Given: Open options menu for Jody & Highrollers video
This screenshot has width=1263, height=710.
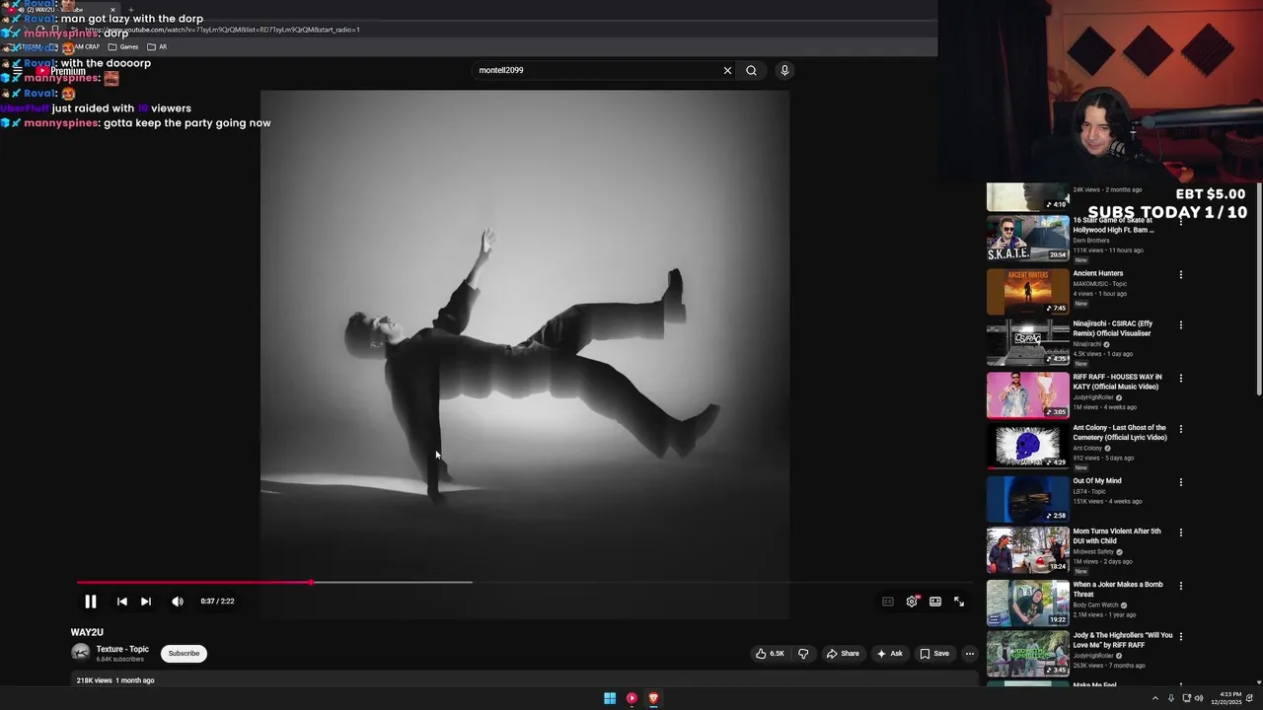Looking at the screenshot, I should point(1181,637).
